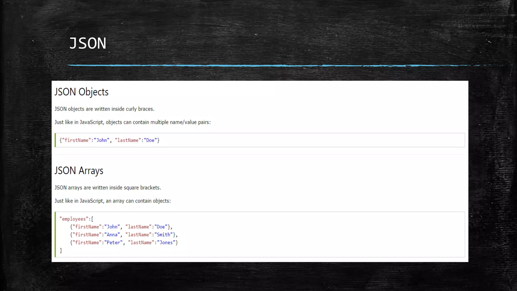Click sentence "JSON arrays are written inside square brackets."

[x=108, y=188]
